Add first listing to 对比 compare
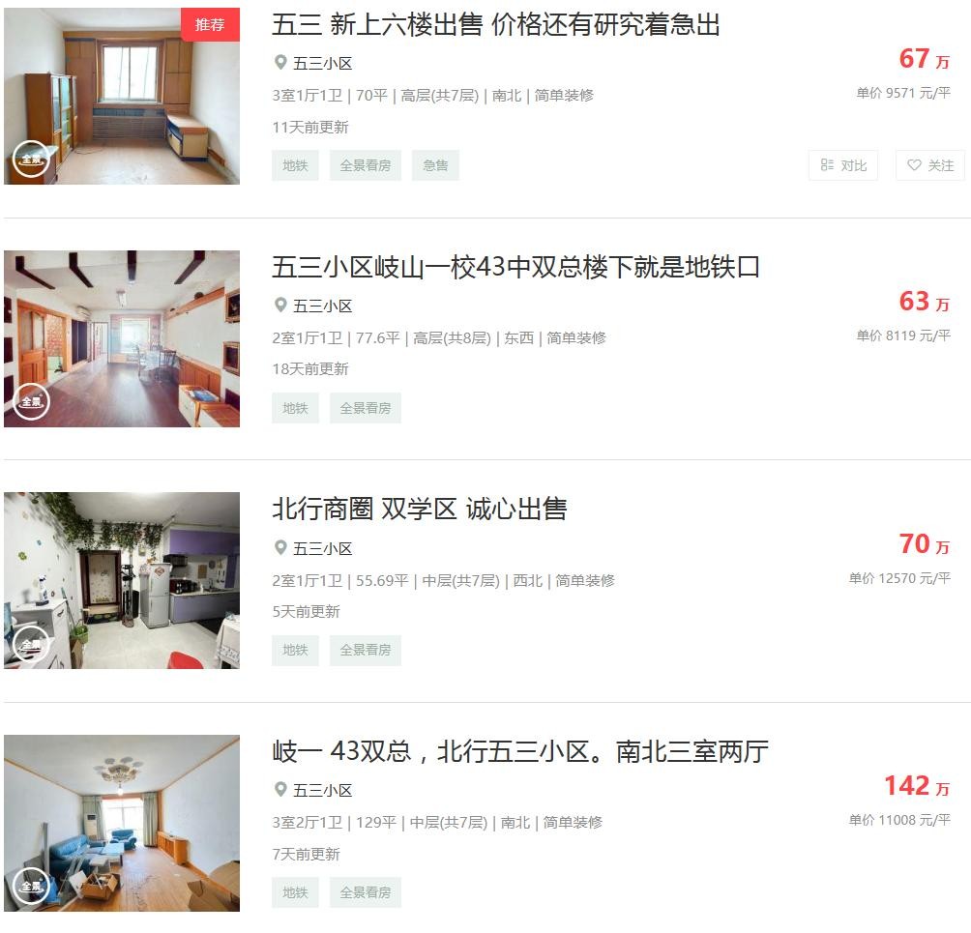The width and height of the screenshot is (971, 933). click(x=843, y=165)
